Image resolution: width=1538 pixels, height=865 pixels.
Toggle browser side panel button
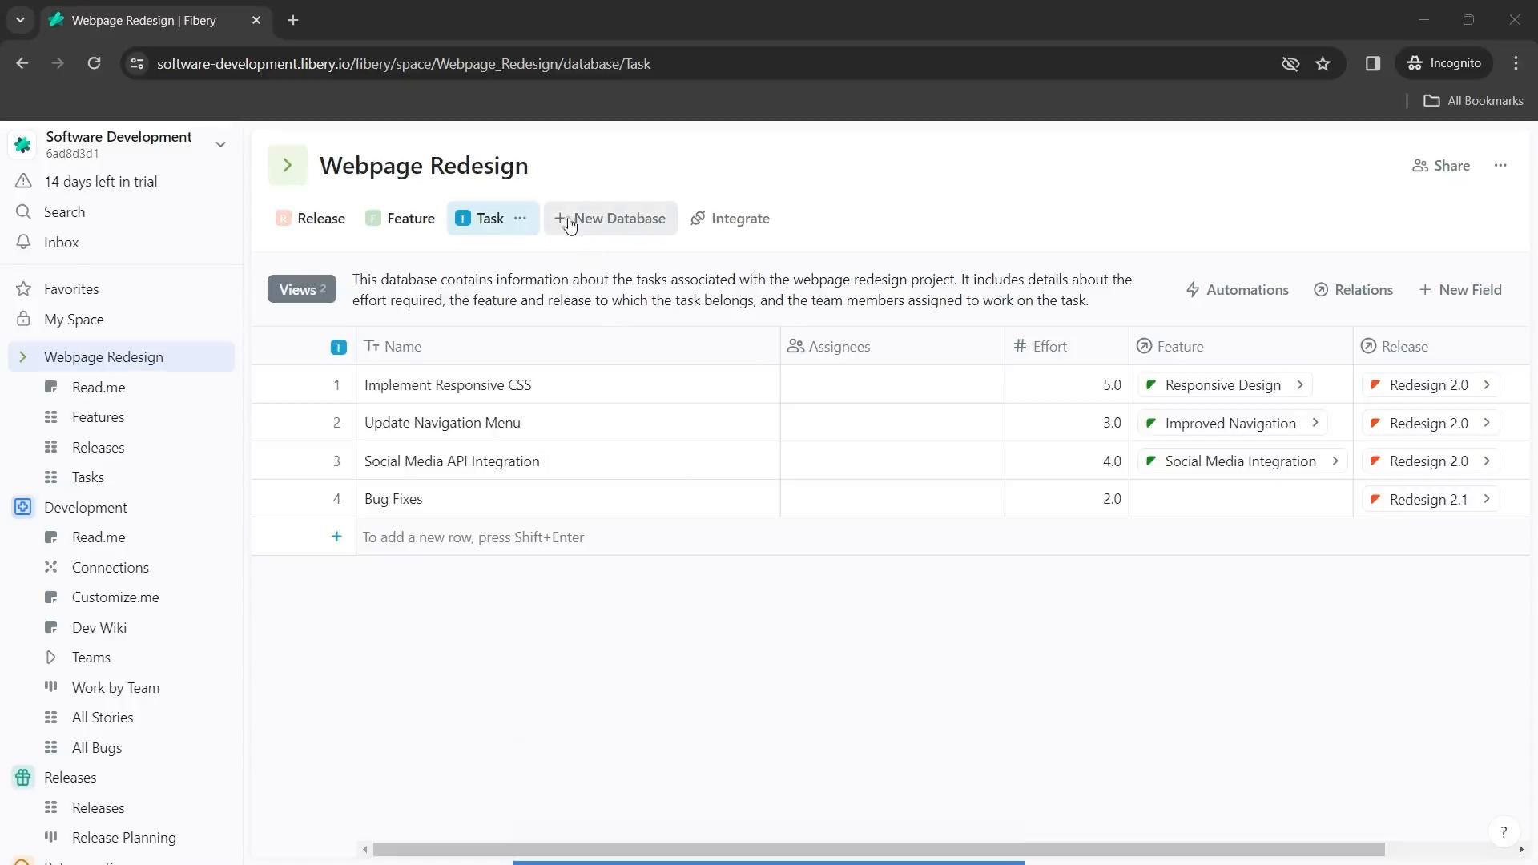pos(1372,63)
